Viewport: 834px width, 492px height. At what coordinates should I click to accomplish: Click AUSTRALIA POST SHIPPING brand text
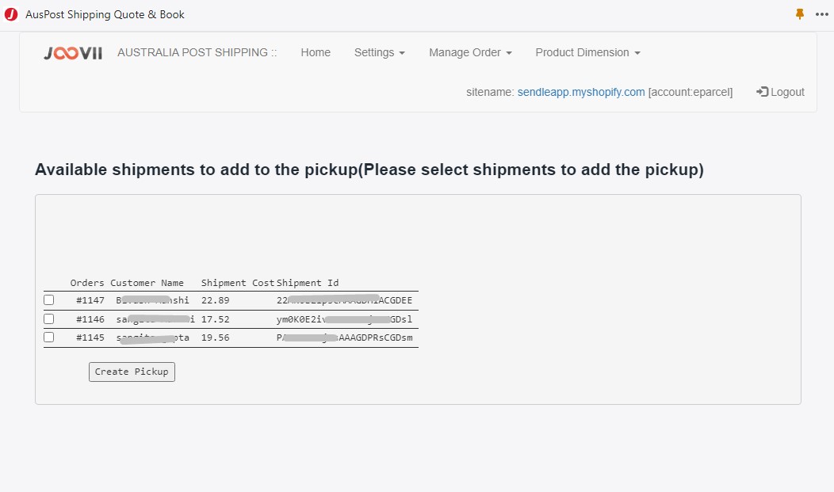197,52
